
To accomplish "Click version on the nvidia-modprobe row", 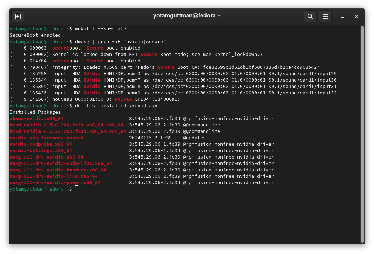I will pyautogui.click(x=155, y=144).
